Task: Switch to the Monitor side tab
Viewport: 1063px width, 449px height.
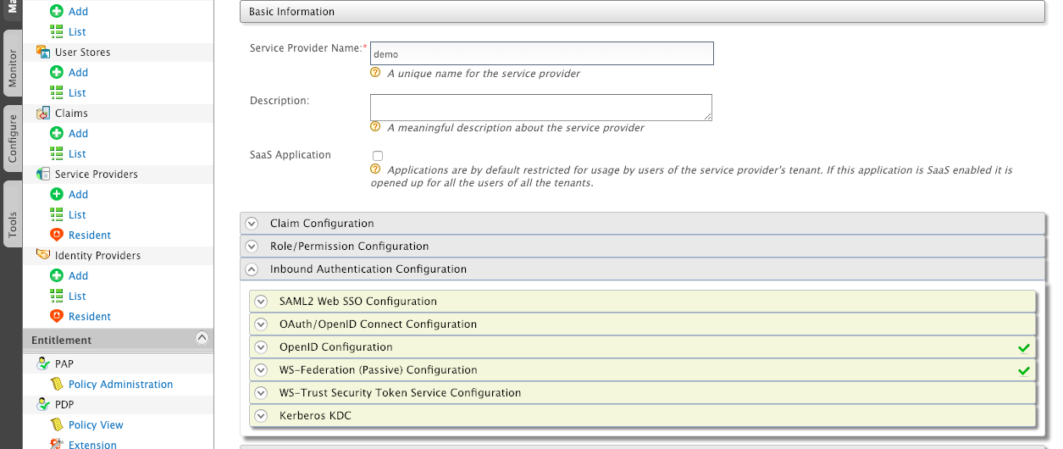Action: (x=12, y=69)
